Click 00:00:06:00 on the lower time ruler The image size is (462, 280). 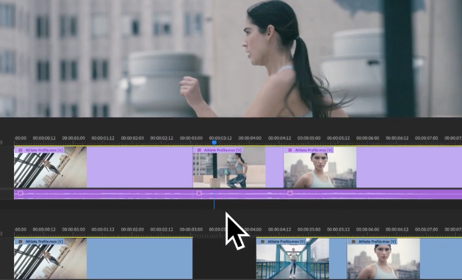pyautogui.click(x=369, y=230)
